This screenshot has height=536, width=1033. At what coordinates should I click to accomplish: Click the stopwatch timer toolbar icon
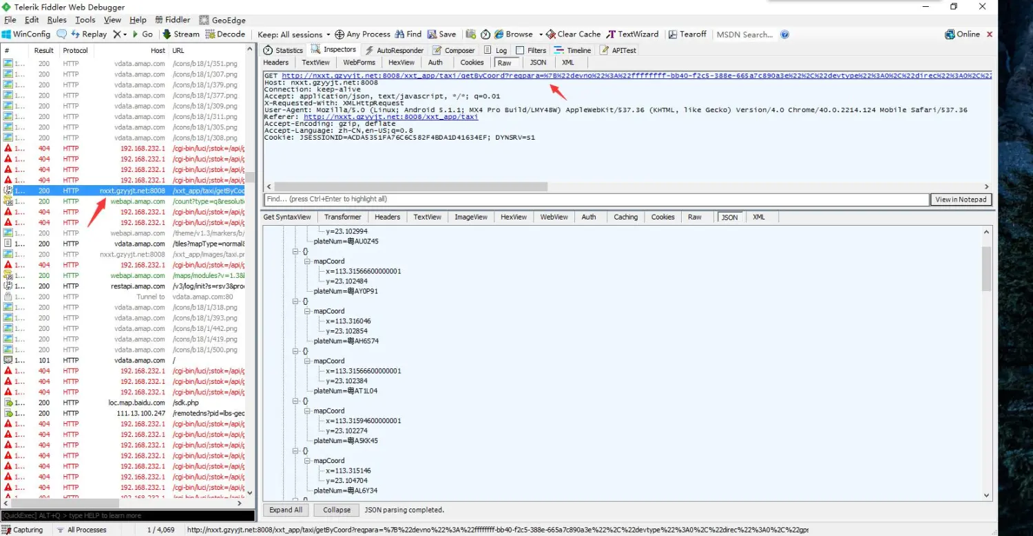pos(486,34)
